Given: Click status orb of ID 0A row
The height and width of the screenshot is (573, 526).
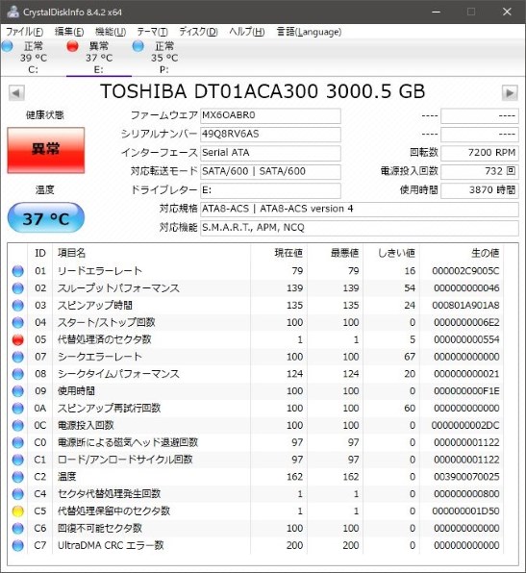Looking at the screenshot, I should pos(18,409).
